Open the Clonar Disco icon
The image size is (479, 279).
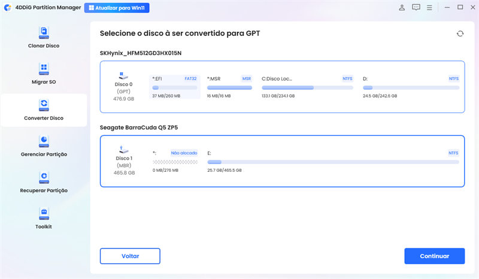(x=44, y=33)
